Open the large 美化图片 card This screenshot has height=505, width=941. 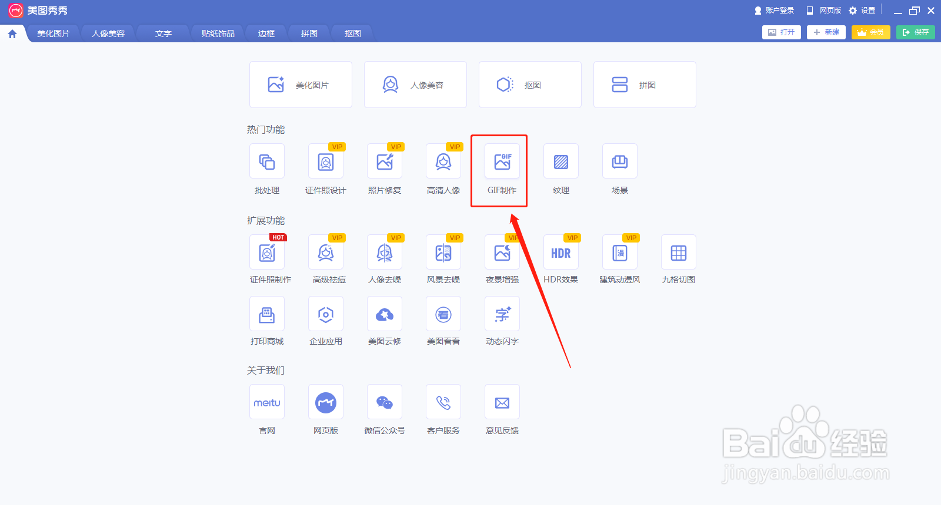click(301, 85)
